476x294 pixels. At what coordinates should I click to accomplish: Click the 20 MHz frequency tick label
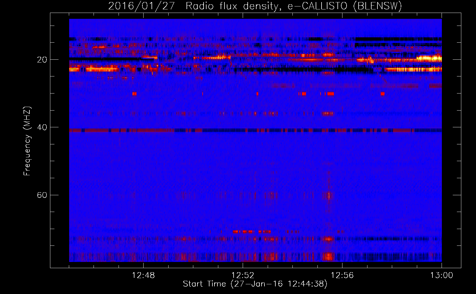pos(42,60)
